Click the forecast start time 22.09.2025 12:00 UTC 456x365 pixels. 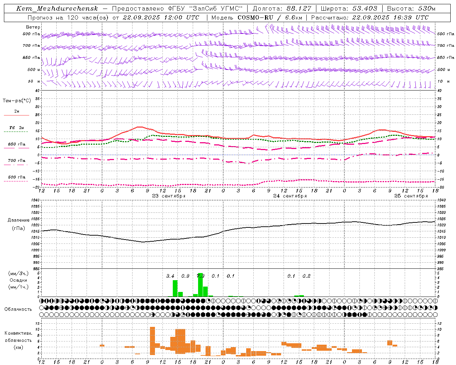point(161,17)
